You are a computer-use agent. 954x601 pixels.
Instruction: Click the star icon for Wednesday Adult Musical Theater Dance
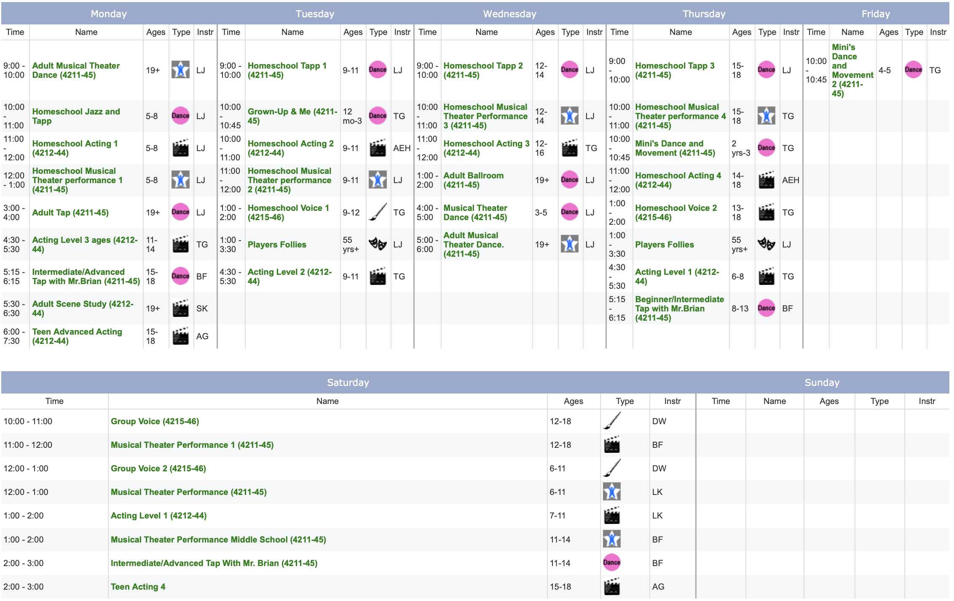570,244
